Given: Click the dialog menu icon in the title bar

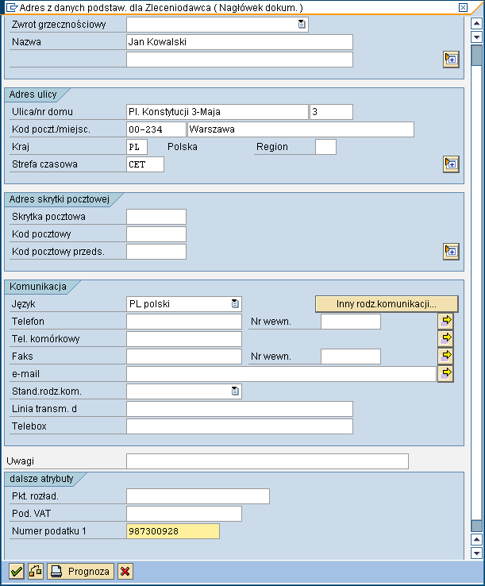Looking at the screenshot, I should tap(12, 7).
